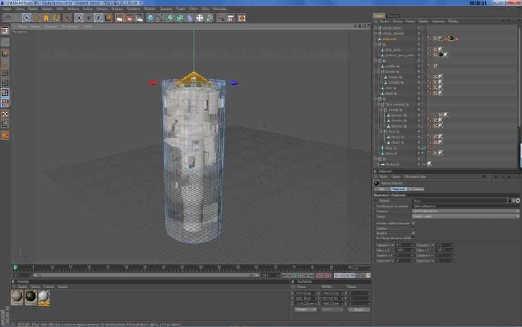The image size is (522, 327).
Task: Open the Soubor menu in main menu bar
Action: point(7,9)
